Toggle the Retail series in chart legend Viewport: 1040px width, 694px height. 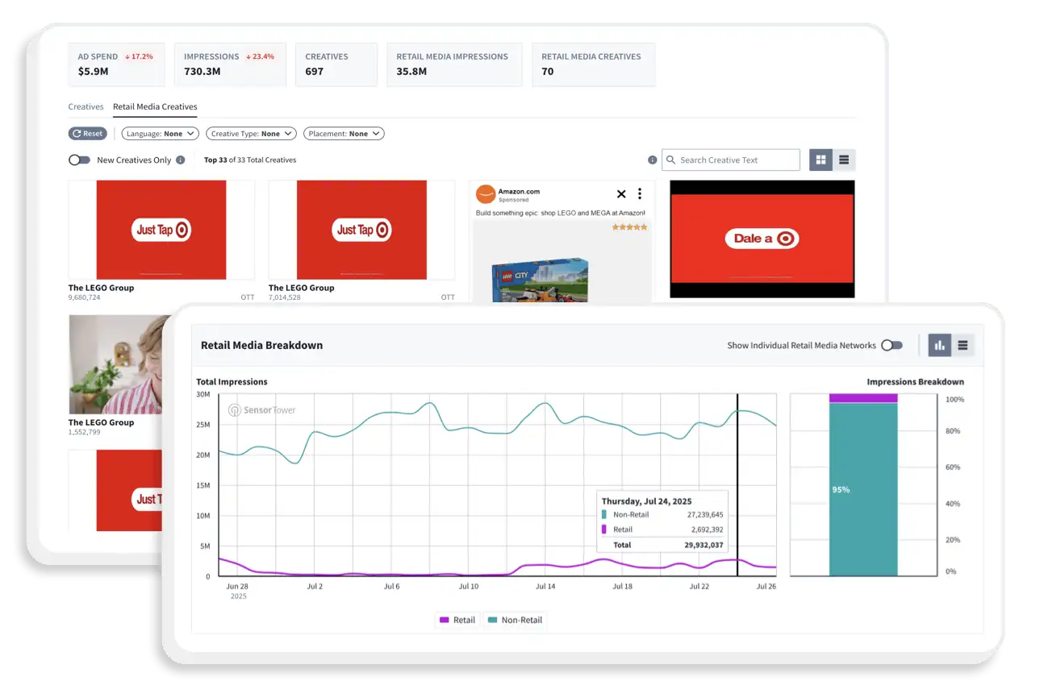click(457, 620)
